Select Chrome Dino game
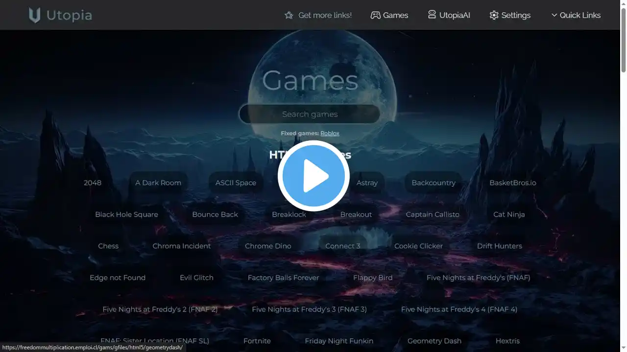The image size is (627, 352). (268, 246)
